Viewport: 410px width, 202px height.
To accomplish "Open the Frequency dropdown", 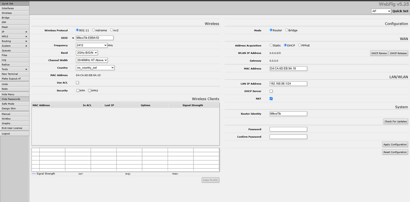I will coord(91,45).
